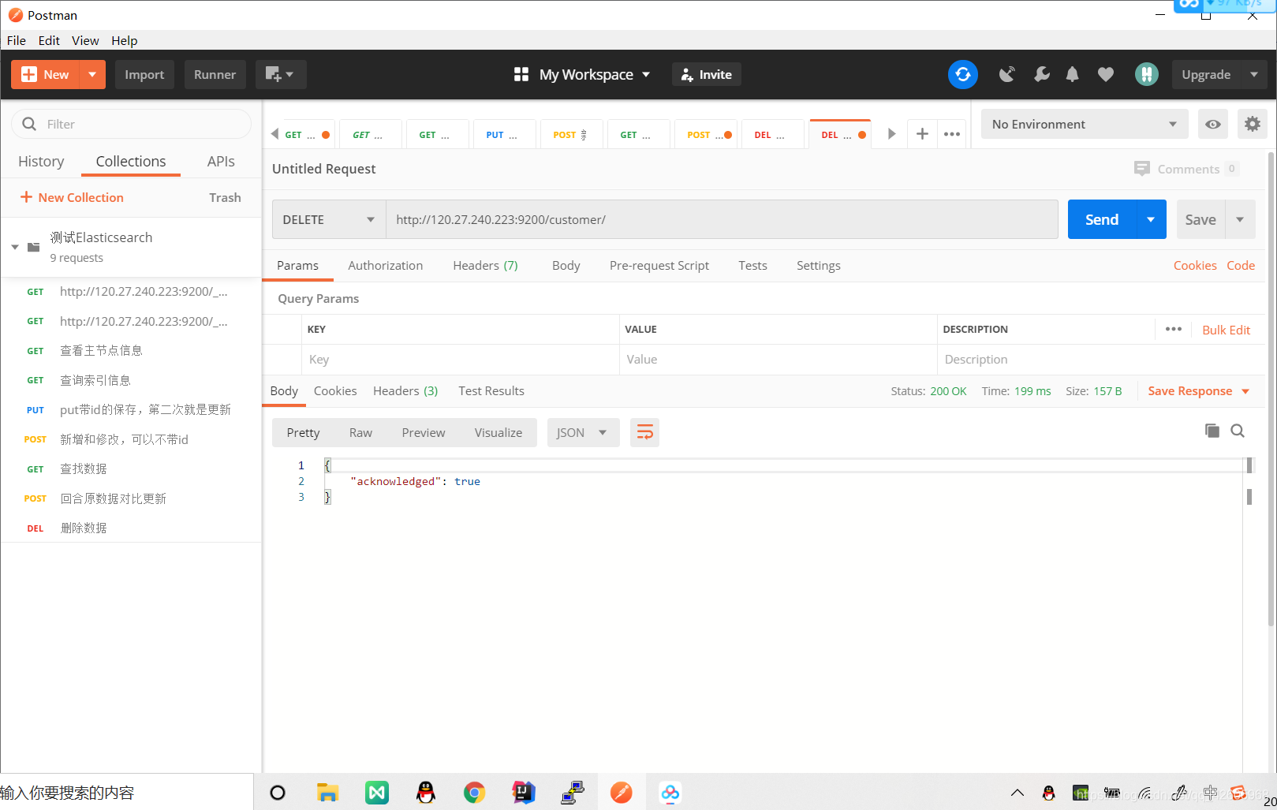Open QQ penguin app in taskbar
The width and height of the screenshot is (1277, 810).
coord(426,793)
